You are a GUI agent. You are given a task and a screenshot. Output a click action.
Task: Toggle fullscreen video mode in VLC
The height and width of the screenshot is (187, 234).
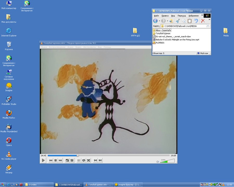point(67,160)
